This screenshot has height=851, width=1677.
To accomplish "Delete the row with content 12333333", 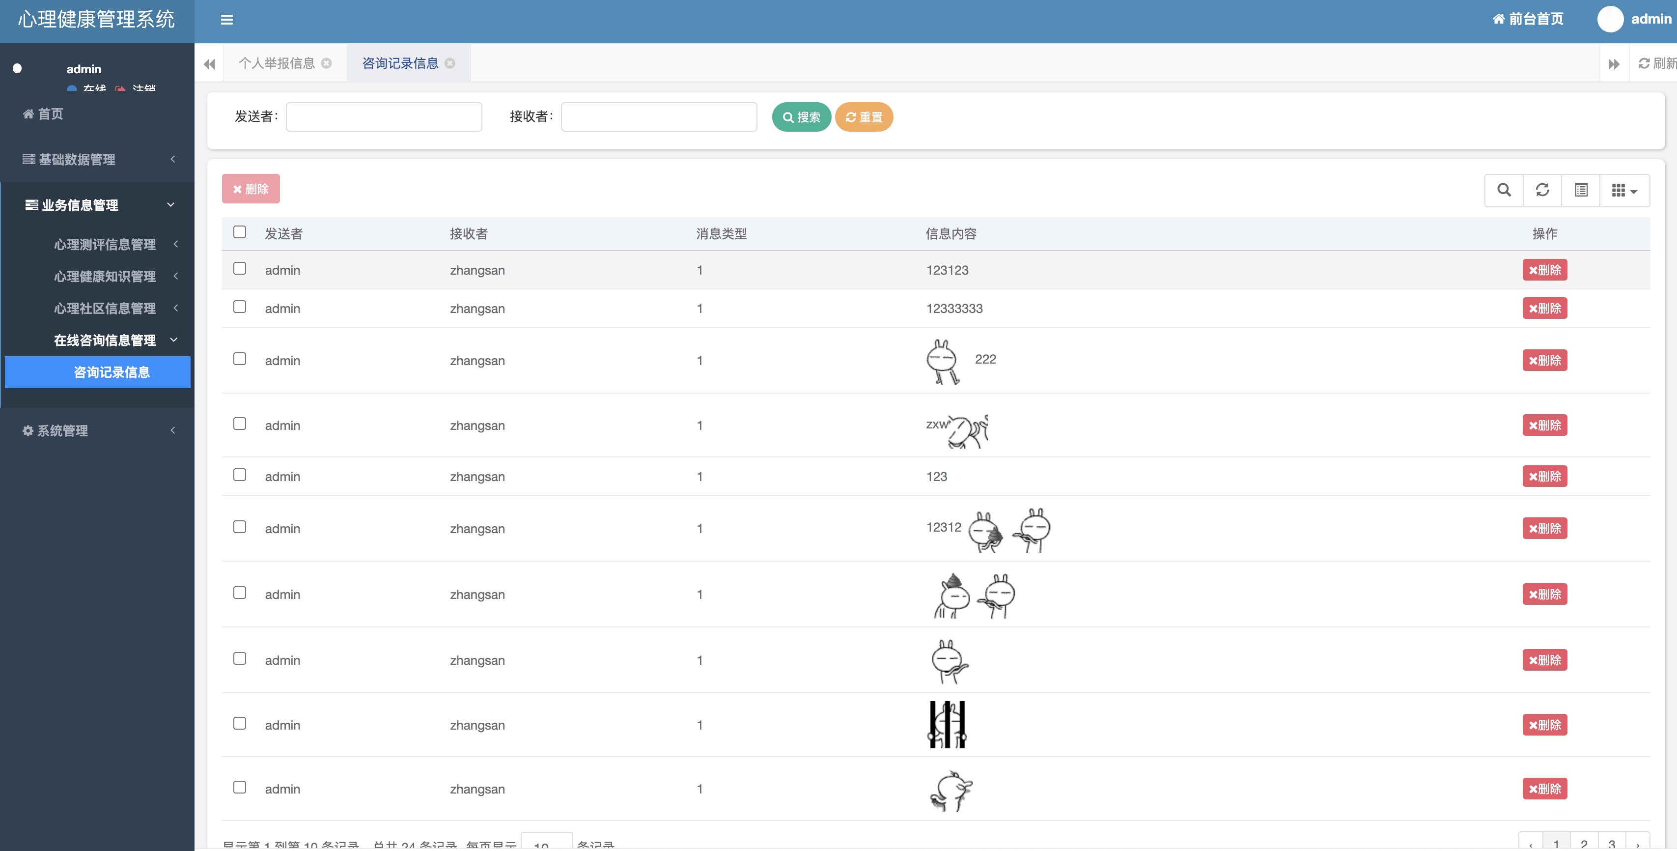I will coord(1544,308).
